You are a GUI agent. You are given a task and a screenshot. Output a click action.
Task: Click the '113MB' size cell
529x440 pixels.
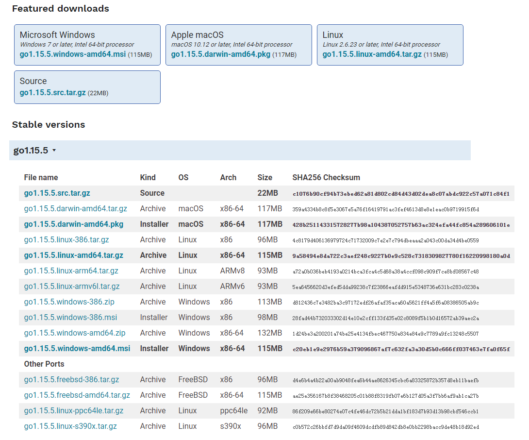(x=270, y=302)
